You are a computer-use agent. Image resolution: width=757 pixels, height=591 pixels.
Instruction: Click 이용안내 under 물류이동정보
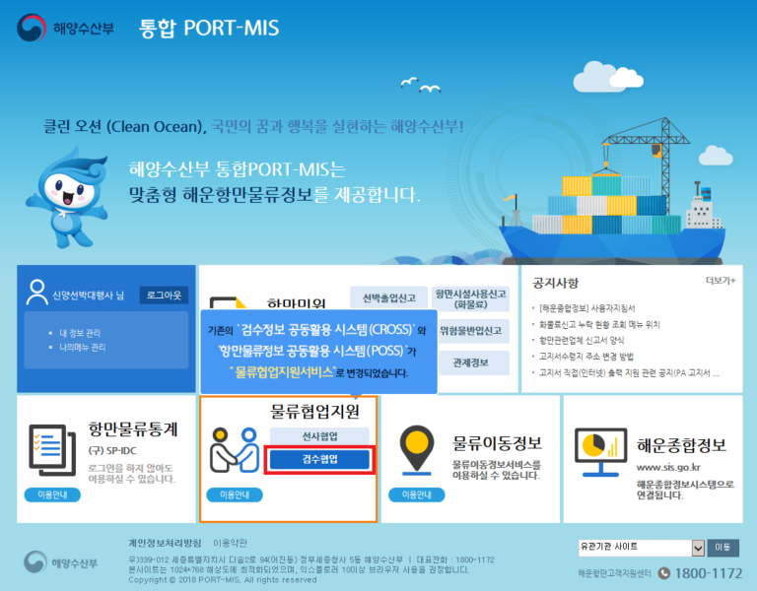coord(417,494)
